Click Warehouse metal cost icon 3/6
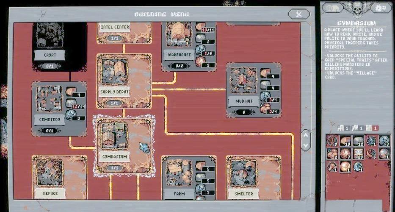The width and height of the screenshot is (395, 212). tap(200, 50)
